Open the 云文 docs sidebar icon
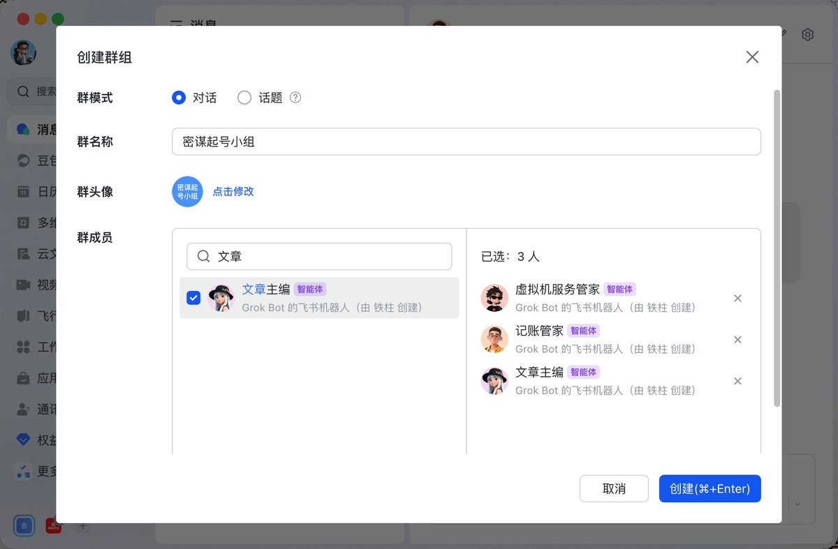This screenshot has height=549, width=838. (x=23, y=253)
